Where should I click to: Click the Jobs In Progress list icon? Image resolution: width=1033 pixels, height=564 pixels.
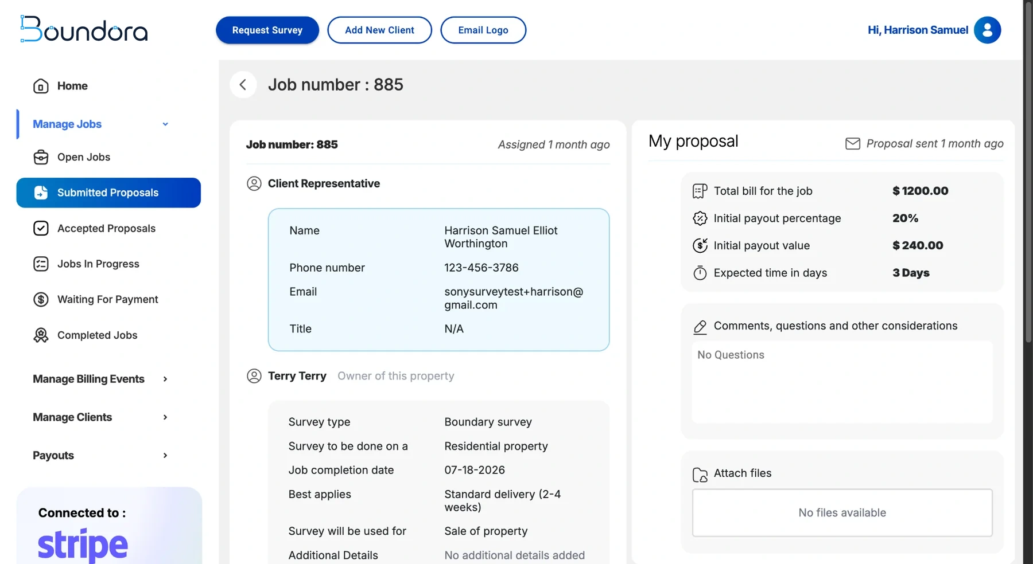(x=41, y=264)
